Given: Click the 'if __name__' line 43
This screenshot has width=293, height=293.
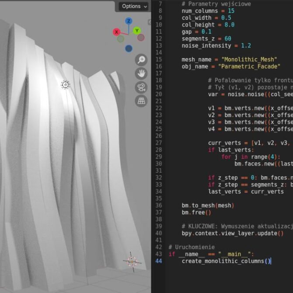Looking at the screenshot, I should point(211,254).
